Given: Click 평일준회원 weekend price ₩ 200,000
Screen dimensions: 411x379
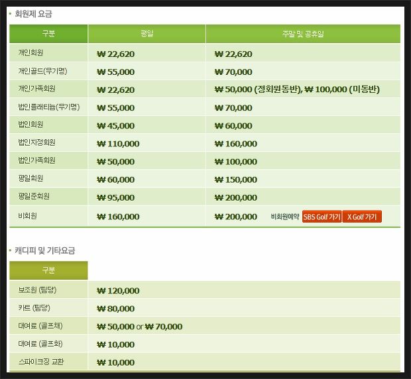Looking at the screenshot, I should coord(235,197).
